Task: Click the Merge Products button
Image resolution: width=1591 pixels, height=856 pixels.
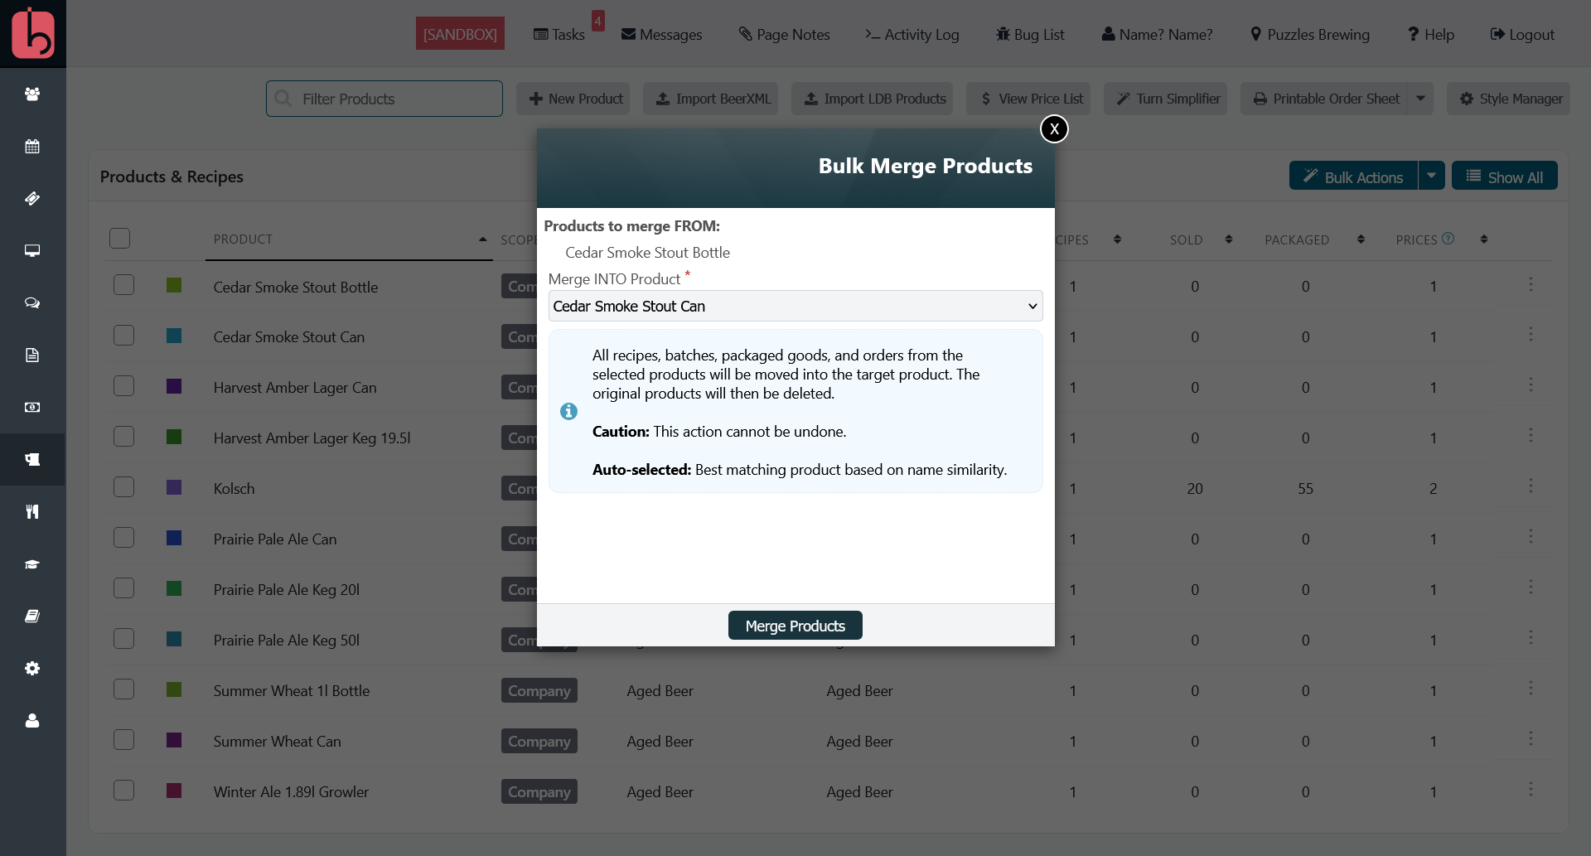Action: click(x=795, y=626)
